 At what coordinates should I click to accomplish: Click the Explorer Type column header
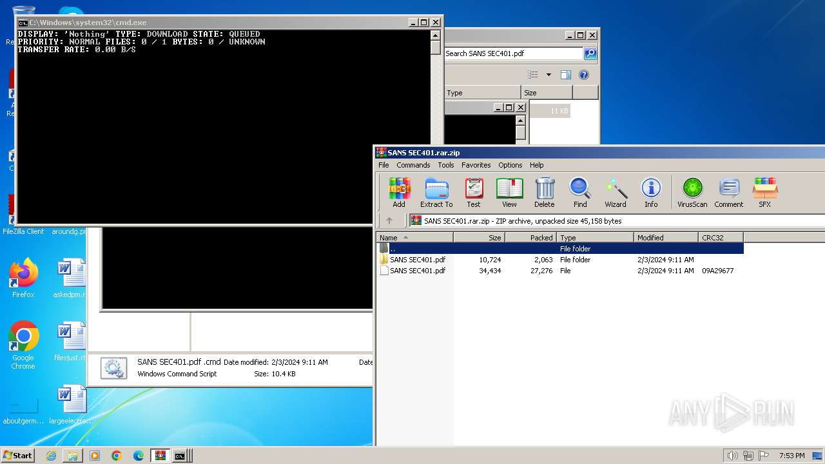(483, 93)
